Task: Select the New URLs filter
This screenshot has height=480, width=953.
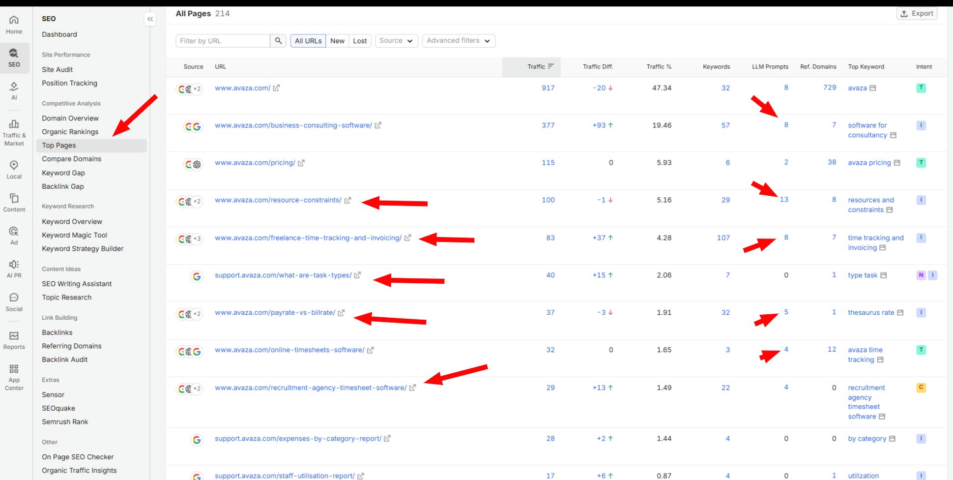Action: click(x=337, y=41)
